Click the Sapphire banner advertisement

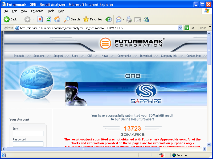(136, 94)
